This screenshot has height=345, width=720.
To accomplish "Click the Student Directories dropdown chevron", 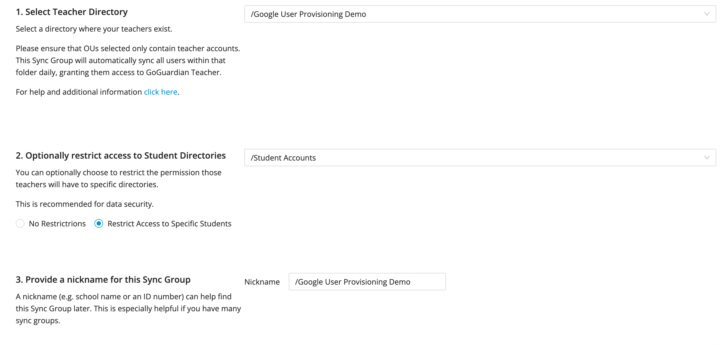I will point(707,158).
